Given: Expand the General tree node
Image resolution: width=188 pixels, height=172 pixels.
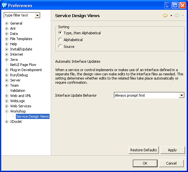Looking at the screenshot, I should coord(6,23).
